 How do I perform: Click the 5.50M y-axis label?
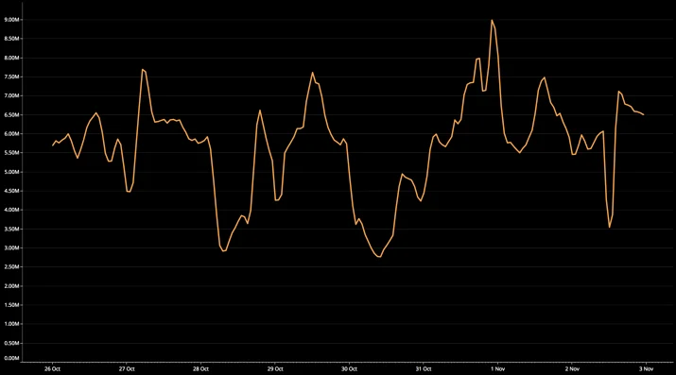[x=11, y=153]
